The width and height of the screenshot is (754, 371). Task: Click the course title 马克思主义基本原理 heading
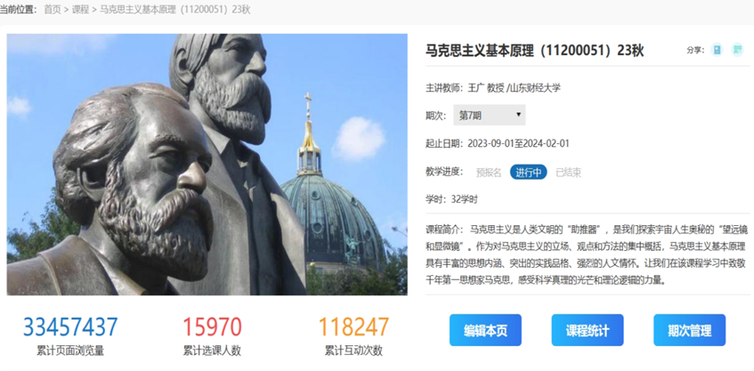[x=534, y=51]
